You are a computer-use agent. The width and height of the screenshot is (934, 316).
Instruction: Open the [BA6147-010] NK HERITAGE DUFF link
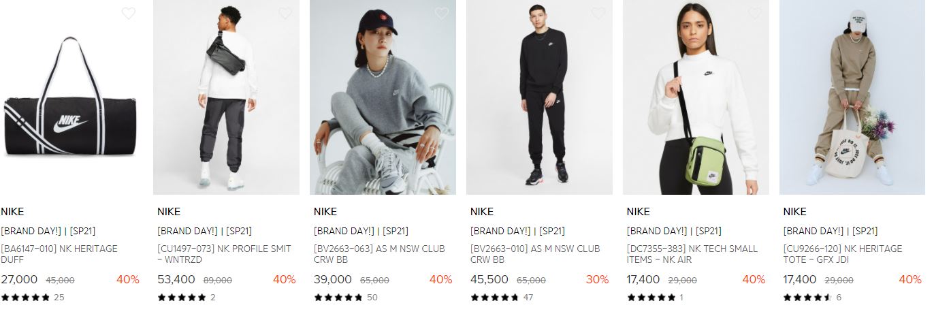[x=59, y=254]
